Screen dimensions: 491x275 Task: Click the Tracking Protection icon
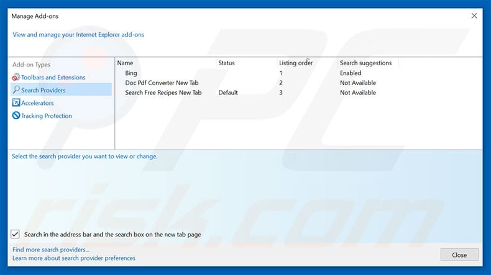[16, 115]
